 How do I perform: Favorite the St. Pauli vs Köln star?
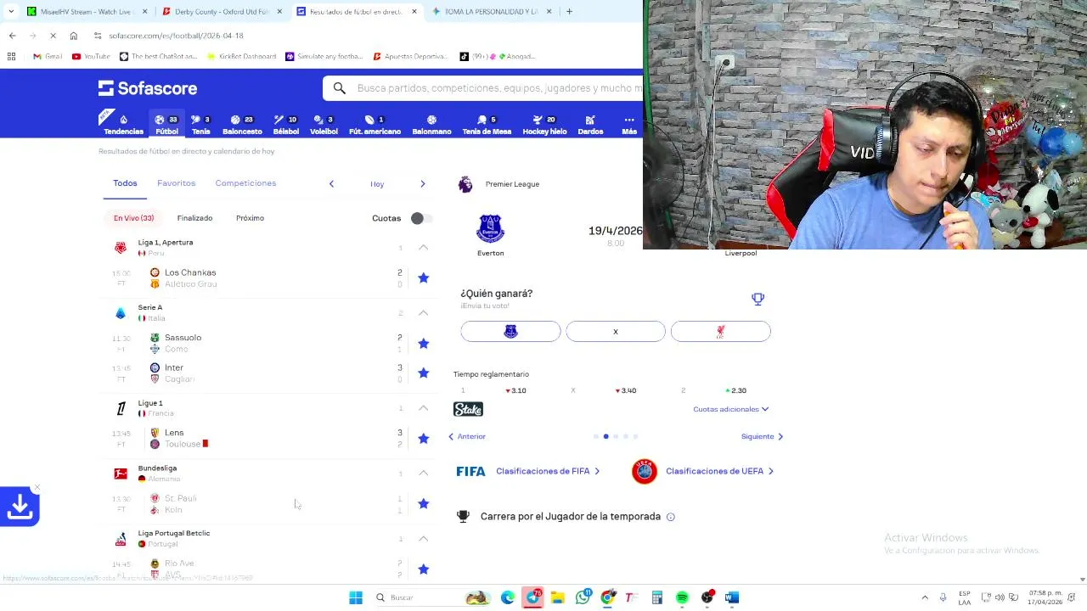pyautogui.click(x=424, y=504)
